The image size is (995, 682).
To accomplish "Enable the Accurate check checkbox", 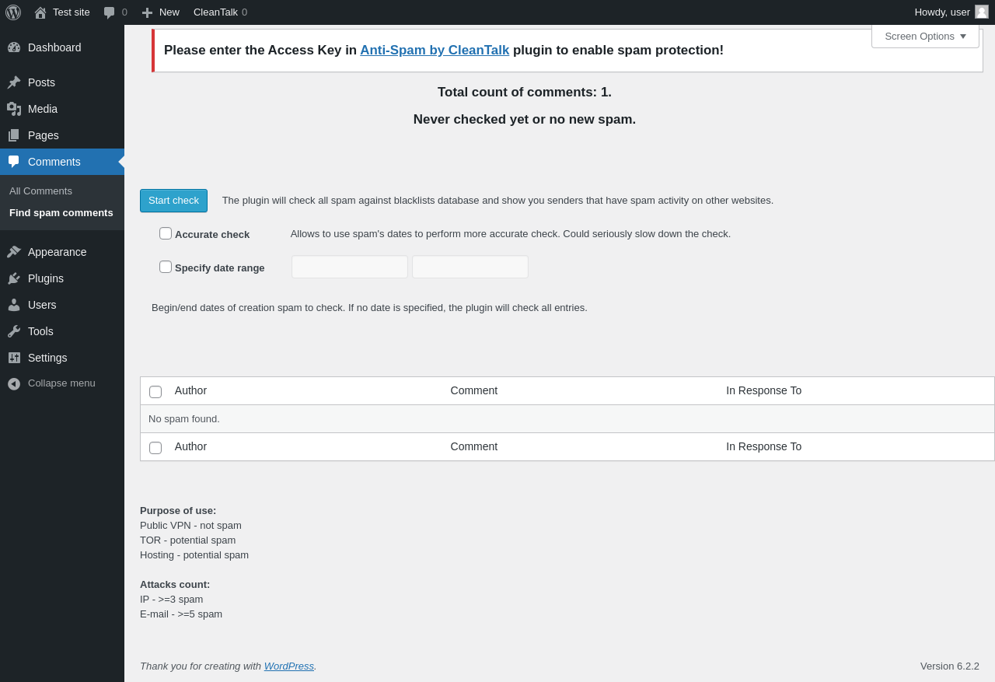I will [166, 233].
